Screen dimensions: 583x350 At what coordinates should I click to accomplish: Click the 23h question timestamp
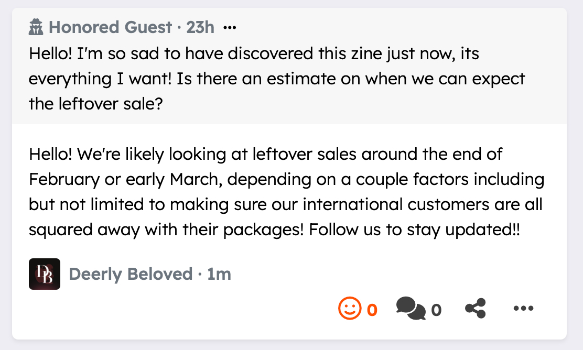(x=200, y=27)
